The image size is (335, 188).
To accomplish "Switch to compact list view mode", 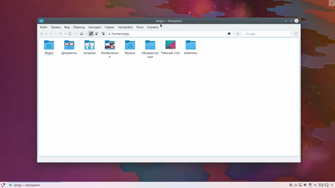I will pyautogui.click(x=97, y=34).
